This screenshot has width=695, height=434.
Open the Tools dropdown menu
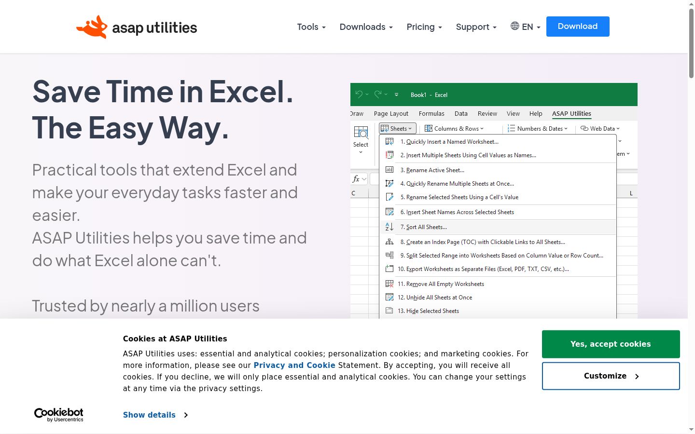[311, 27]
